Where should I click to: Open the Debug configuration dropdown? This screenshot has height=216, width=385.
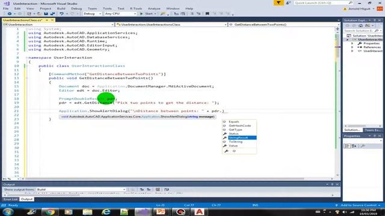tap(92, 14)
